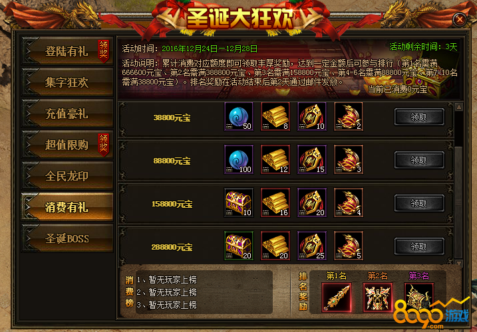This screenshot has width=477, height=332.
Task: Select the gold bars with count 16
Action: [275, 203]
